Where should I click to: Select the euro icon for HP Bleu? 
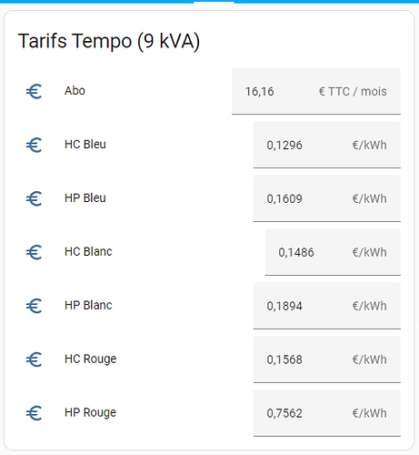coord(34,198)
